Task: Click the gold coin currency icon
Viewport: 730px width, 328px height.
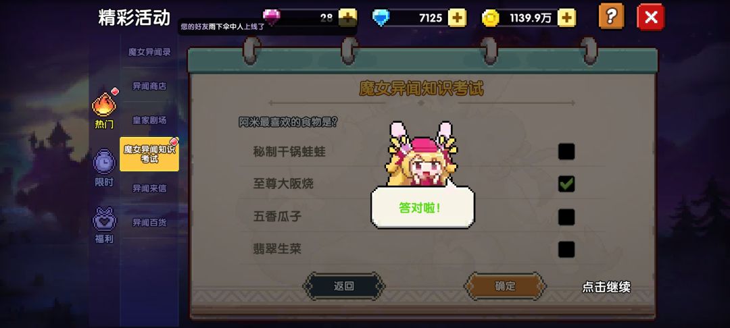Action: point(490,18)
